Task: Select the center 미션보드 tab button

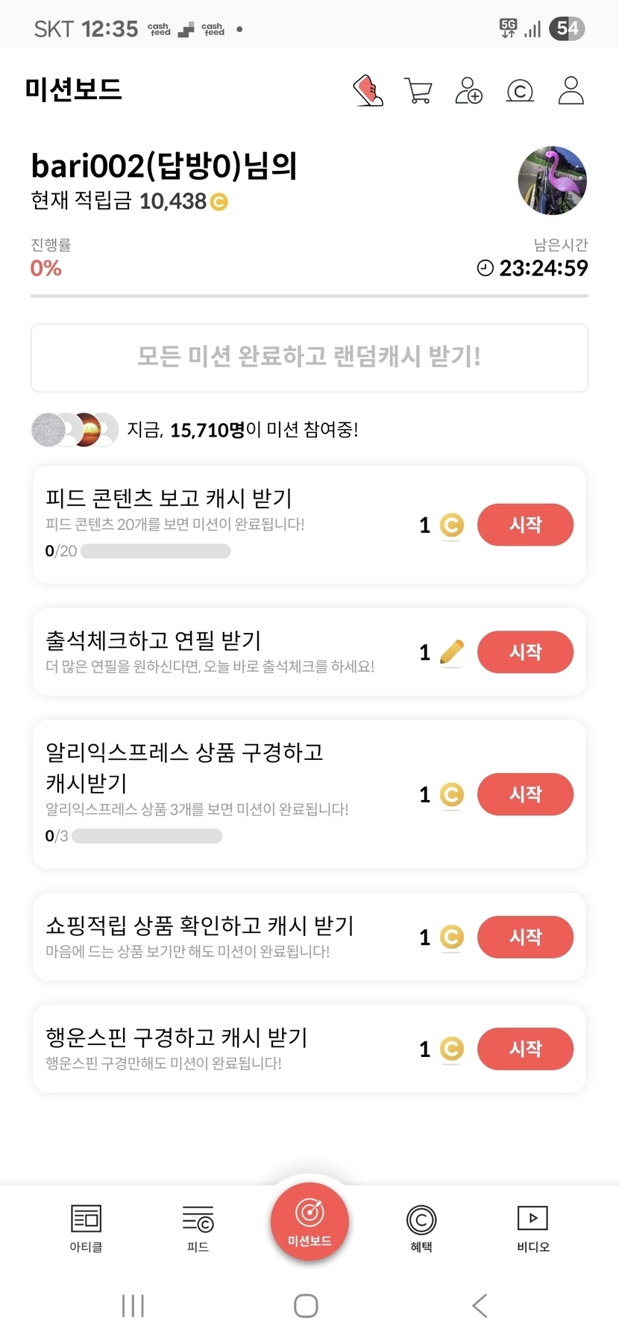Action: pyautogui.click(x=309, y=1222)
